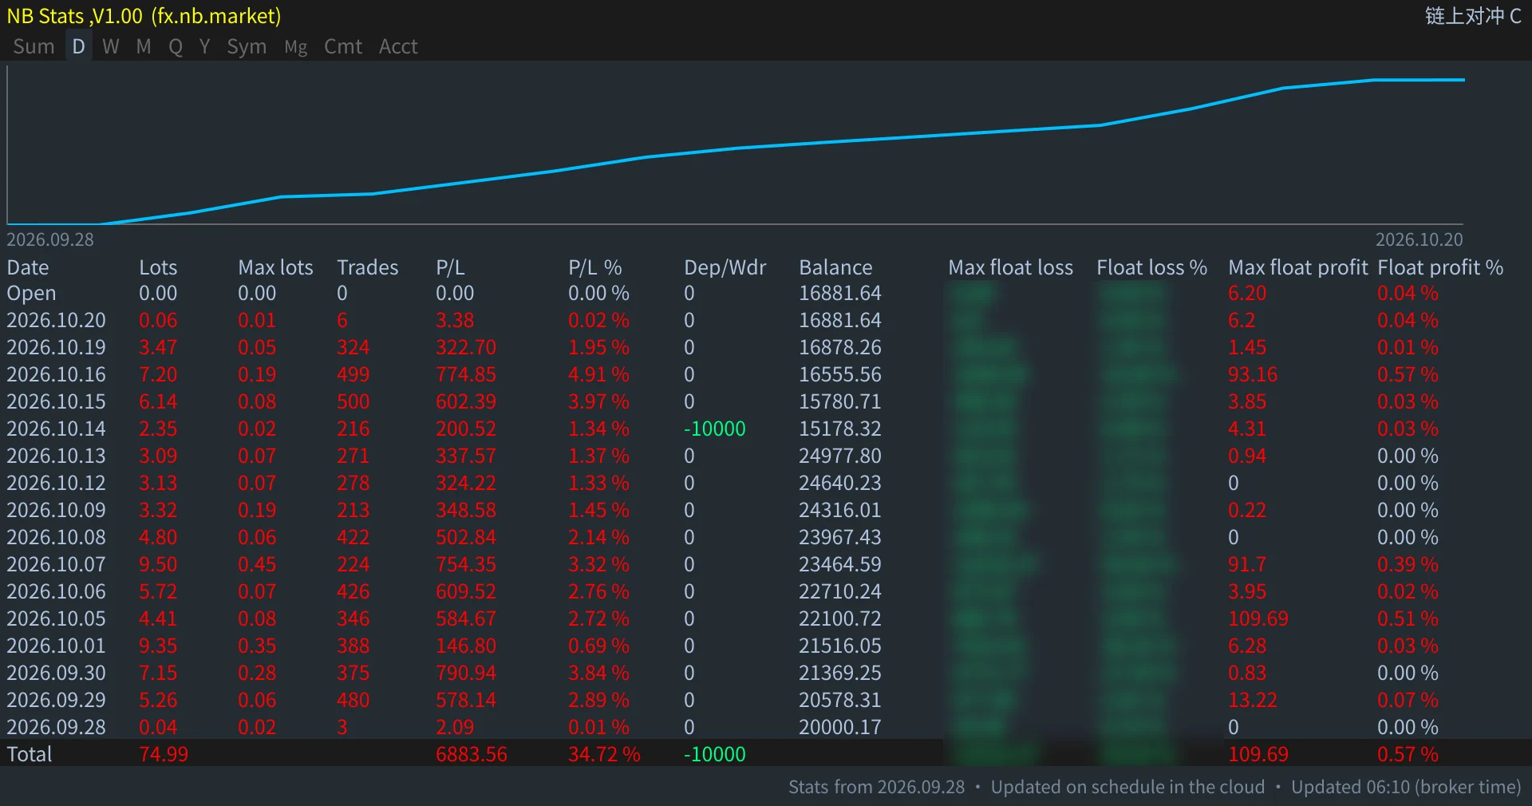
Task: Click lots 9.35 for 2026.10.01
Action: click(x=158, y=646)
